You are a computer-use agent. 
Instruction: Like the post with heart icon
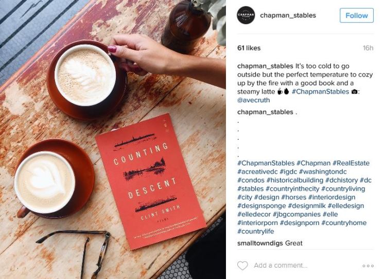coord(242,266)
